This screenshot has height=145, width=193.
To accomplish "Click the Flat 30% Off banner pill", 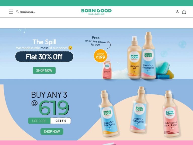I will (x=44, y=57).
